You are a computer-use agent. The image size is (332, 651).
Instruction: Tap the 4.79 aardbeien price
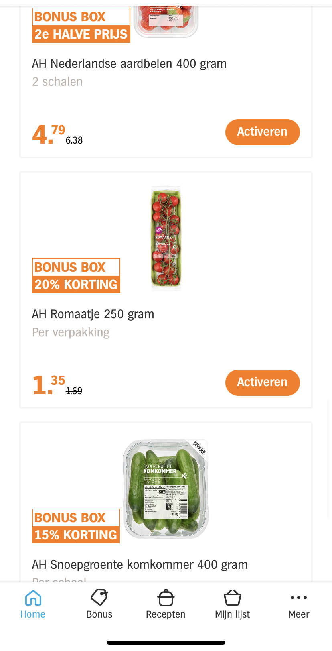[x=49, y=134]
